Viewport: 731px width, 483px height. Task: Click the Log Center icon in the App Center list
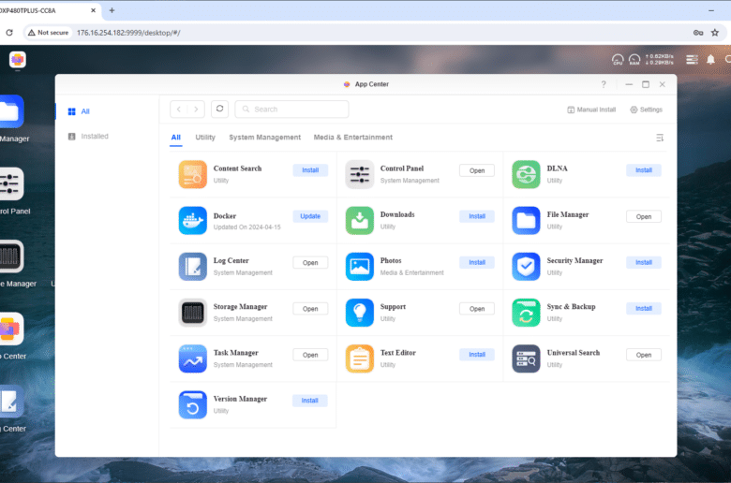point(192,267)
